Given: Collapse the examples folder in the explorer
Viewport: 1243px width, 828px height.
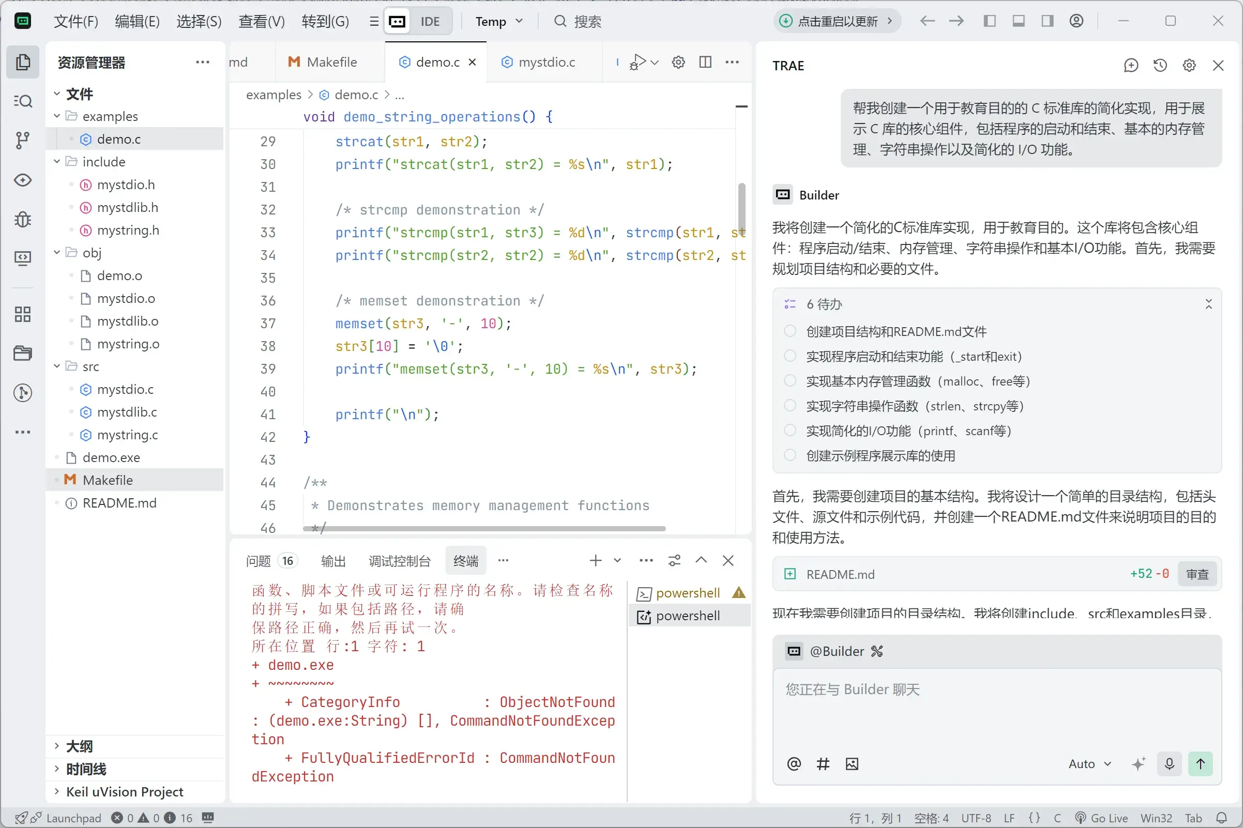Looking at the screenshot, I should pos(57,116).
